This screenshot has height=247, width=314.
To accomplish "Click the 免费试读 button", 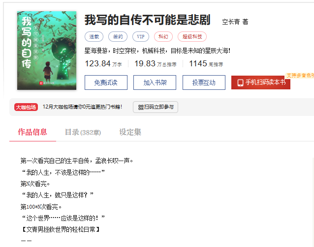I will (x=106, y=82).
